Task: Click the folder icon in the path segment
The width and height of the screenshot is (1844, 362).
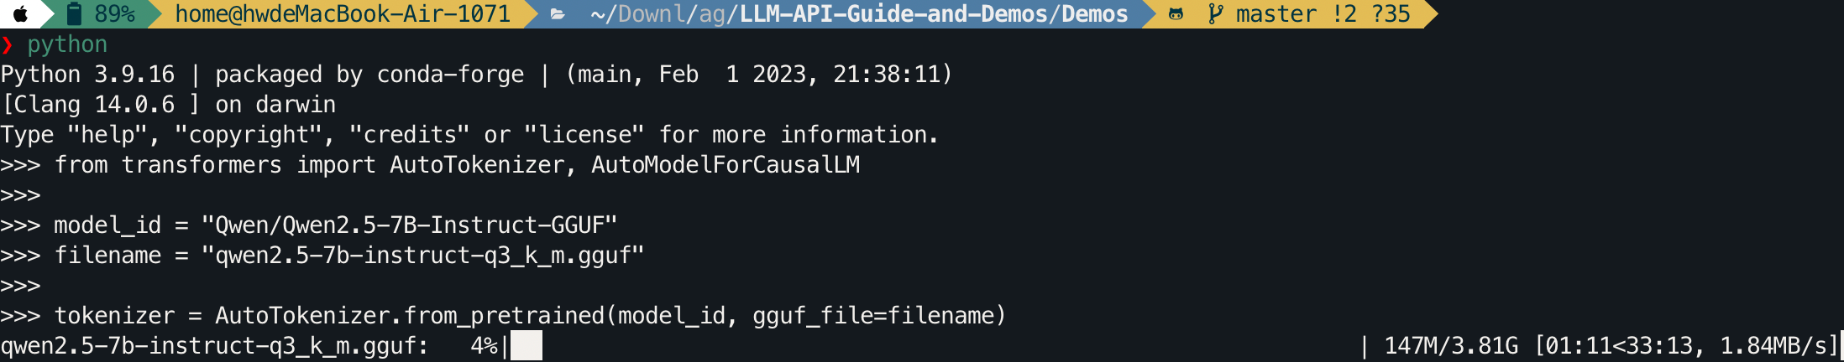Action: click(x=558, y=14)
